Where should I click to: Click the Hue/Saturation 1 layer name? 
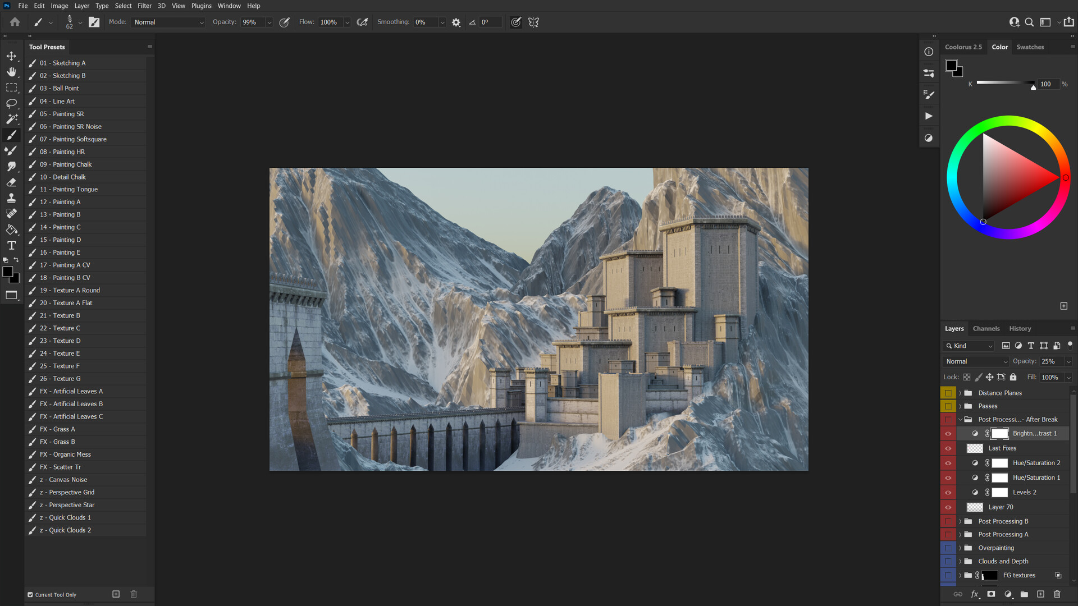[1036, 477]
